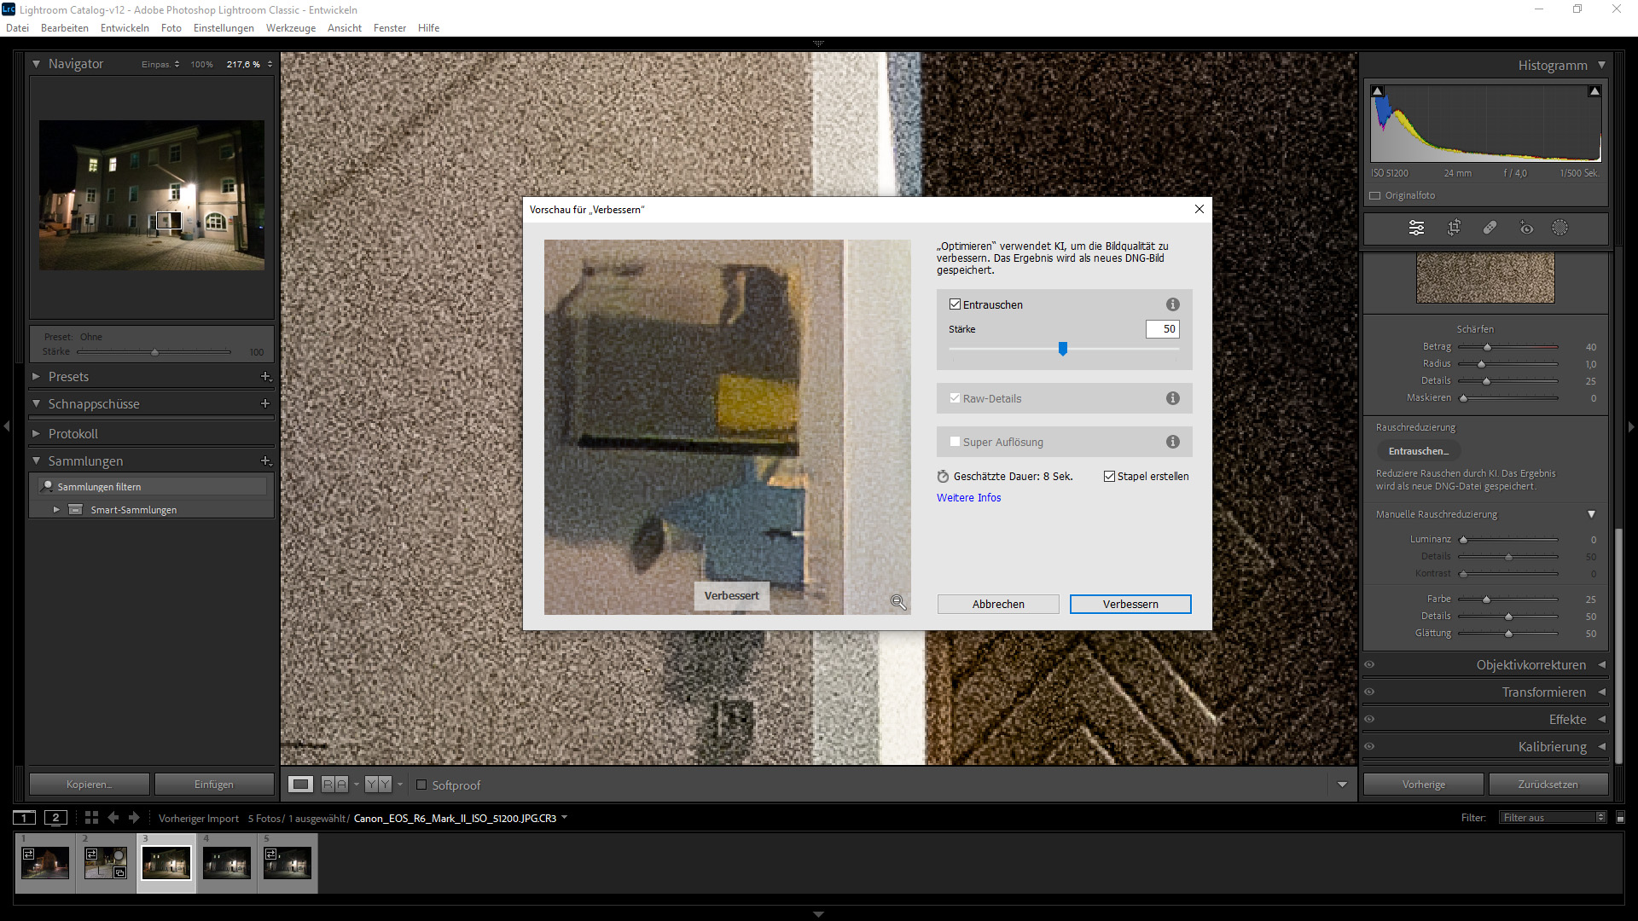The image size is (1638, 921).
Task: Select the Crop and Rotate tool icon
Action: click(1454, 228)
